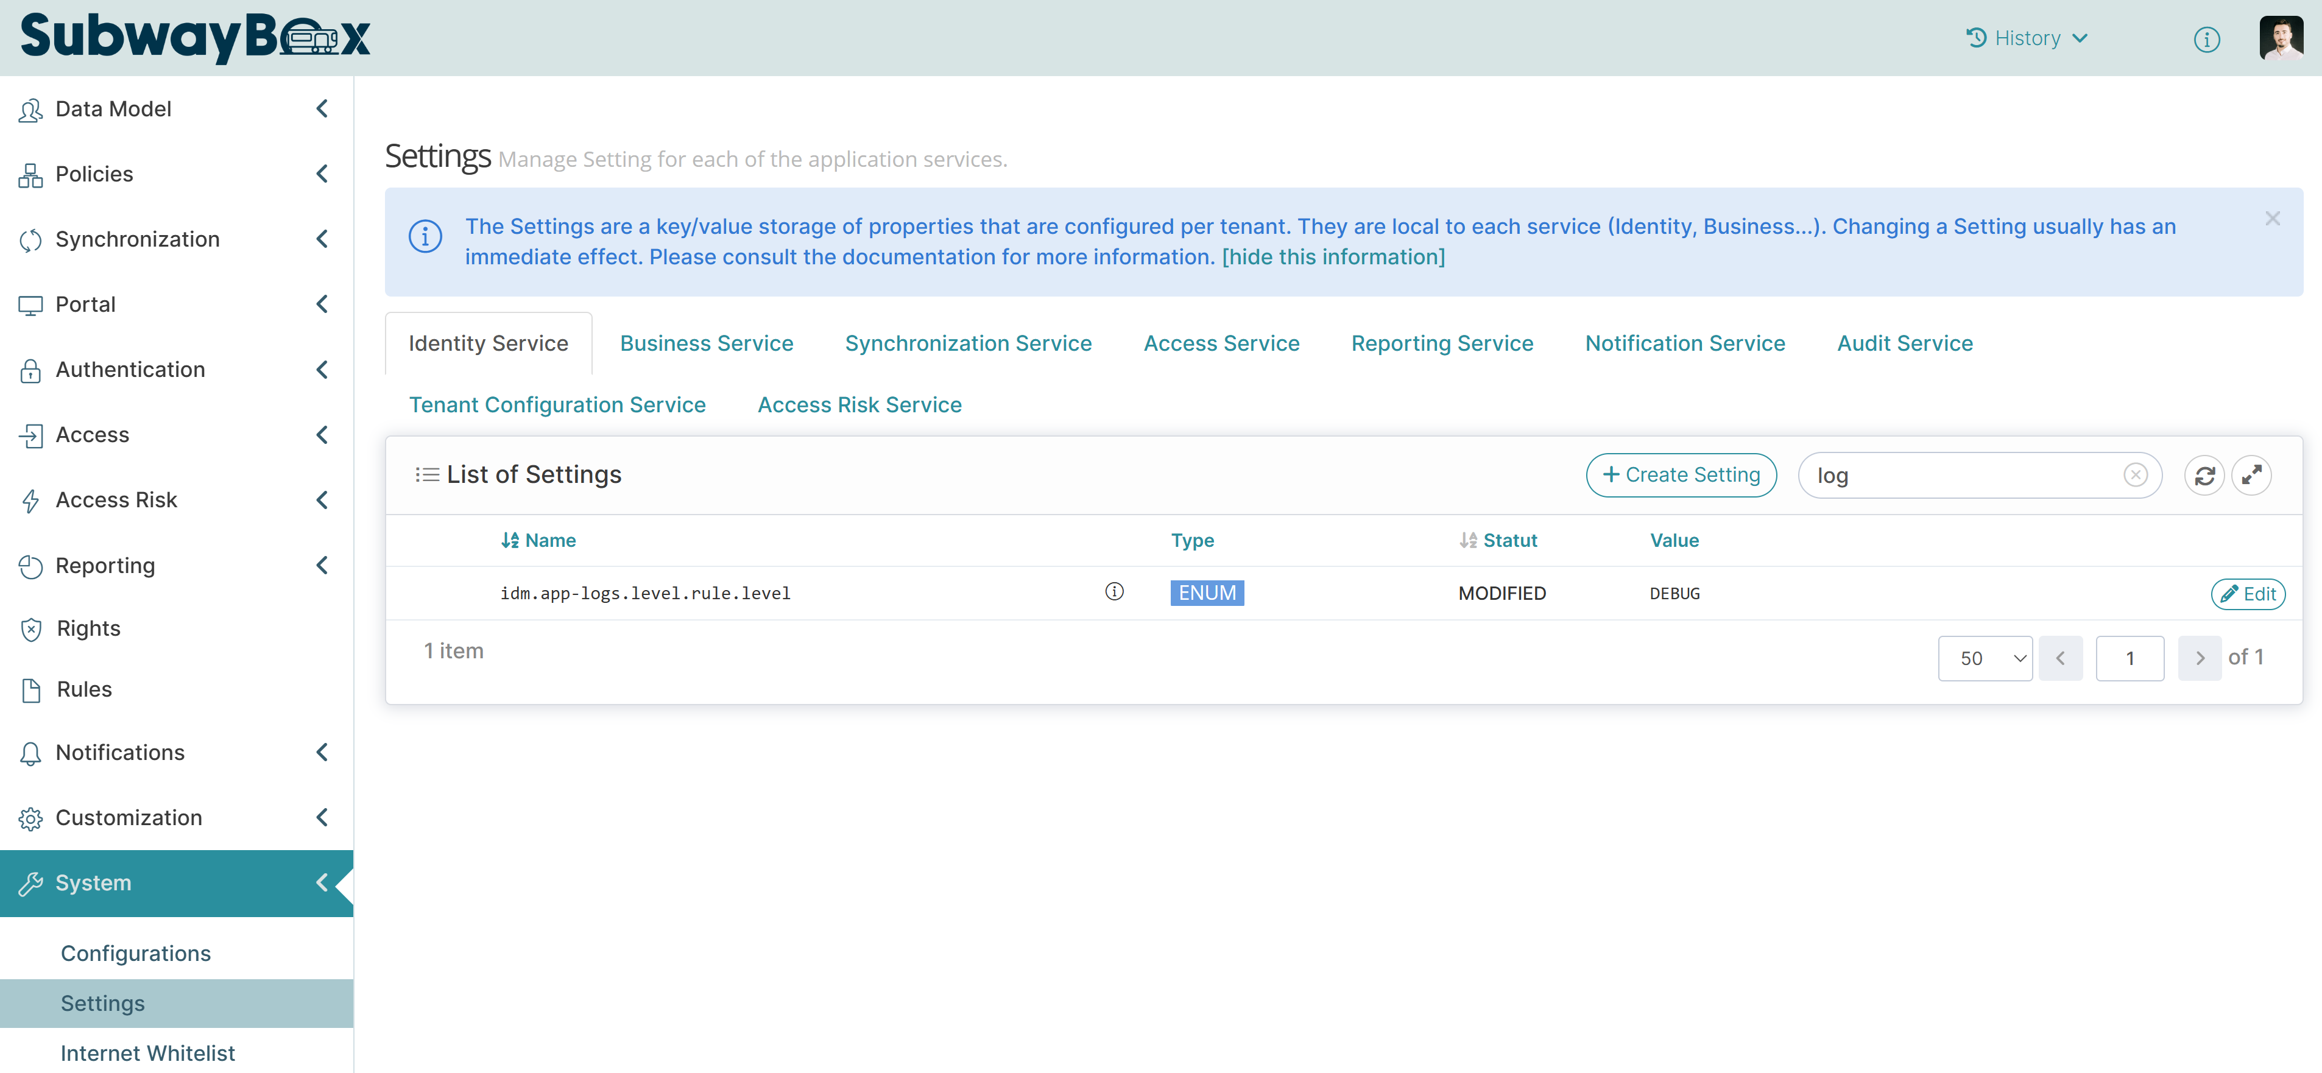
Task: Click the Create Setting button
Action: [1680, 475]
